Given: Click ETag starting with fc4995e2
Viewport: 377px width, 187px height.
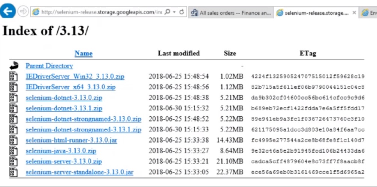Looking at the screenshot, I should click(x=308, y=140).
